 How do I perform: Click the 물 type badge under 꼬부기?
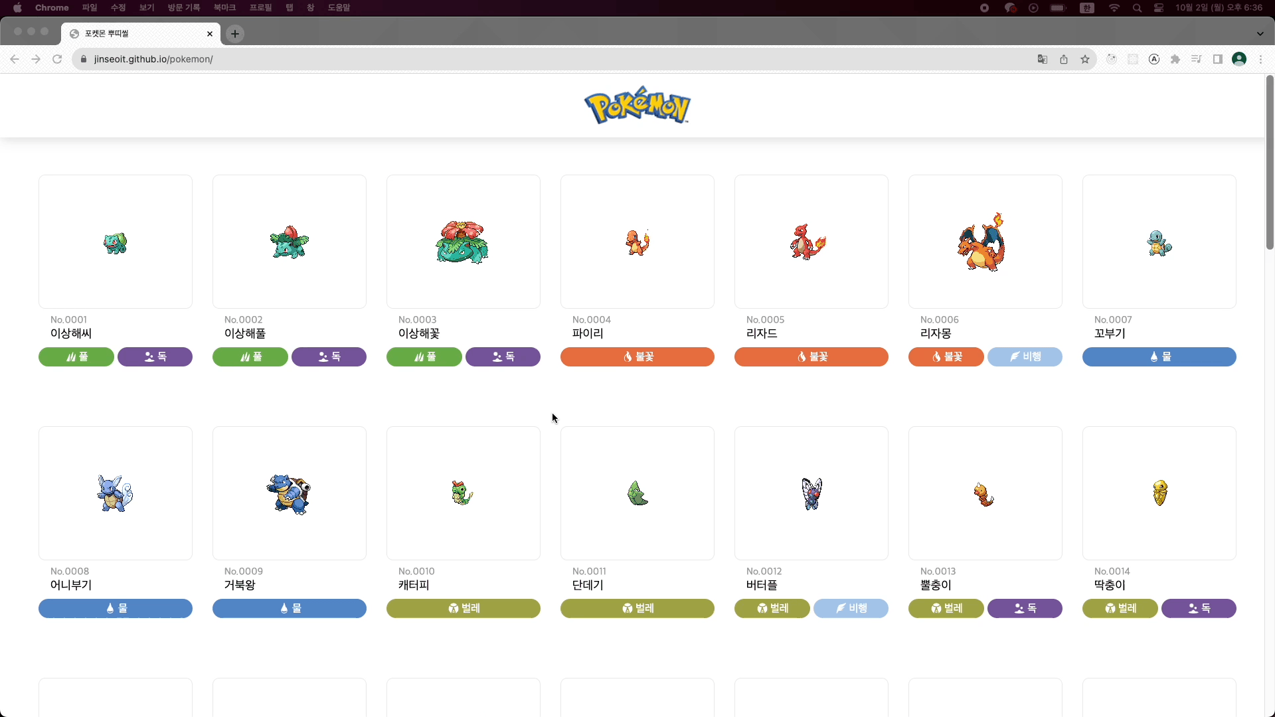(x=1159, y=357)
